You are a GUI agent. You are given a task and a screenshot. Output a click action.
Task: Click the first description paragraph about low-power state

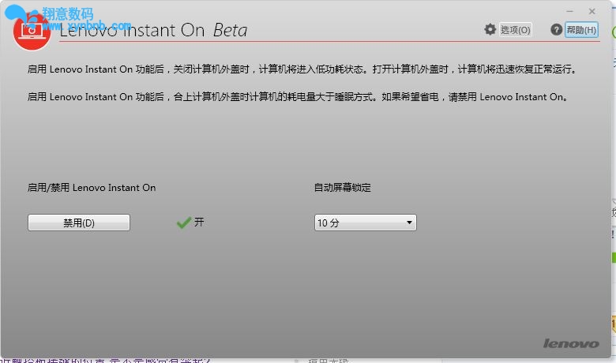pos(302,69)
